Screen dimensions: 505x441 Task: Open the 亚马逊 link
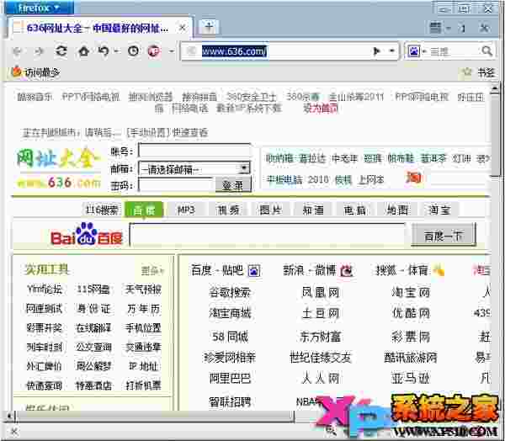click(x=411, y=378)
